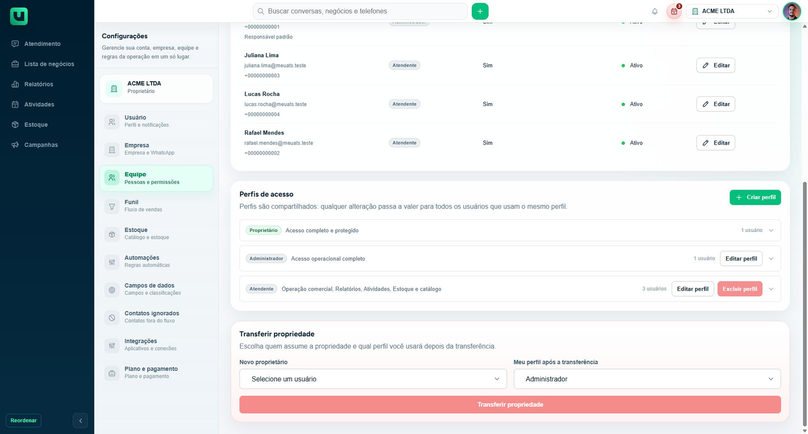
Task: Click the Automações sliders icon
Action: pos(112,262)
